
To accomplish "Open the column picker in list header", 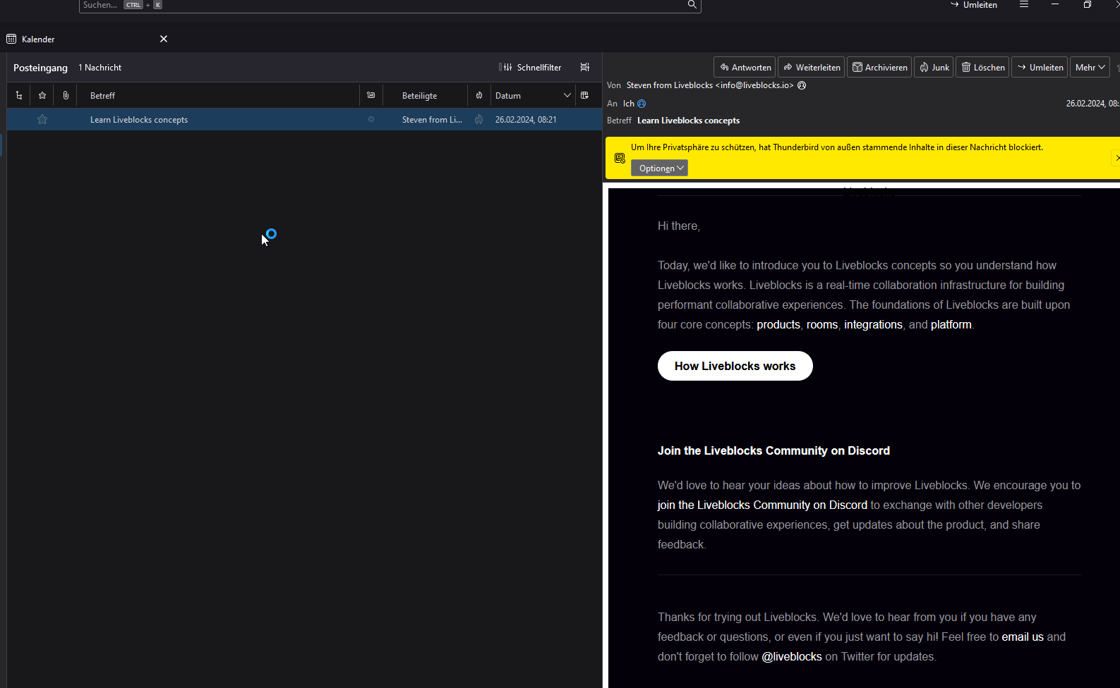I will tap(584, 96).
